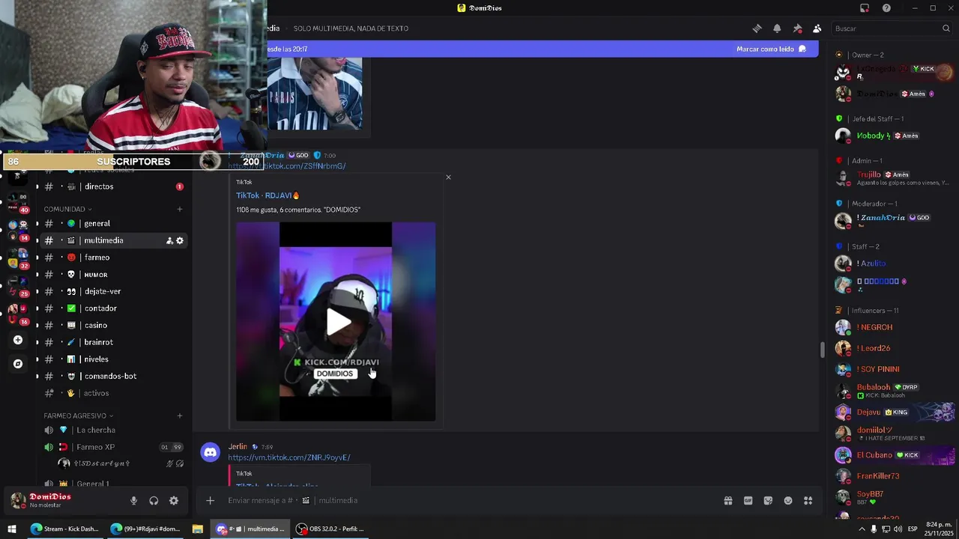The height and width of the screenshot is (539, 959).
Task: Click Jerlin's username
Action: [238, 447]
